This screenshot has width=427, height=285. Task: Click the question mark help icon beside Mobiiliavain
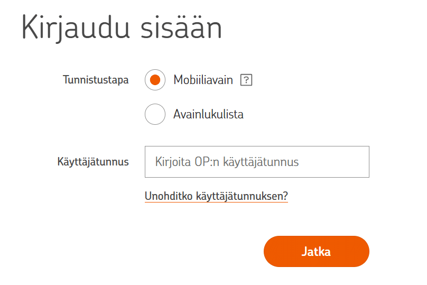pos(246,80)
